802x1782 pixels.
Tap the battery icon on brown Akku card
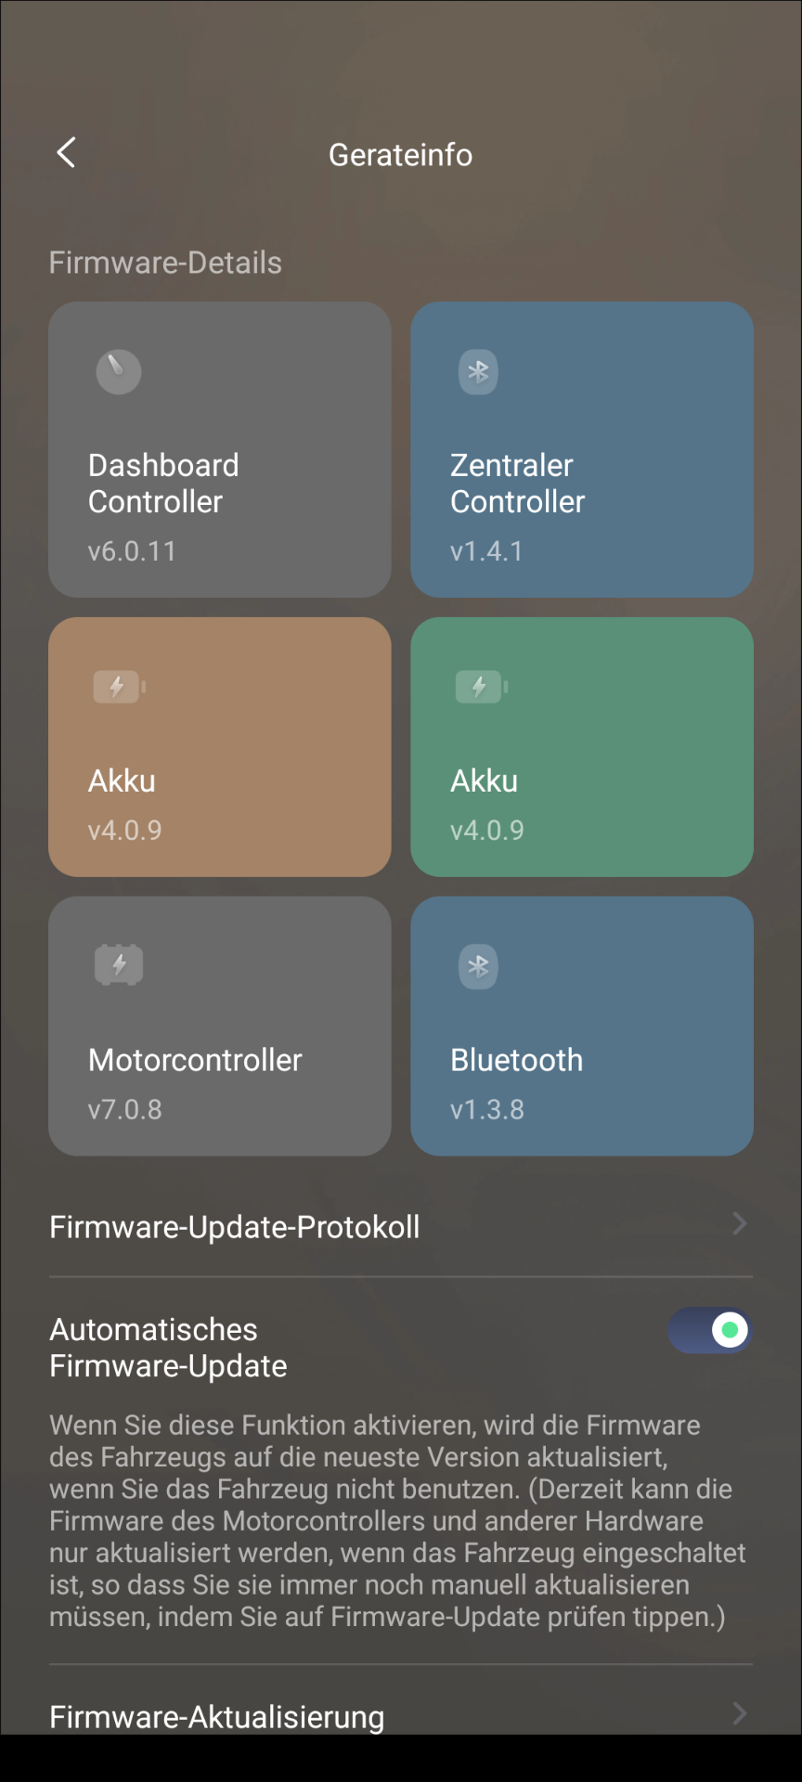click(119, 687)
